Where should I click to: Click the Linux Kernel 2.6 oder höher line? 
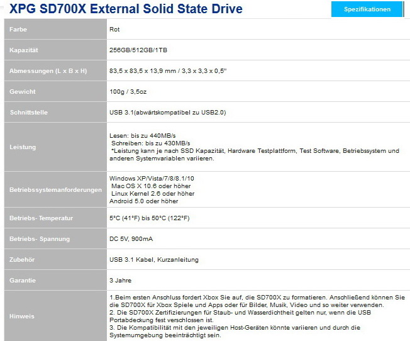pos(153,194)
